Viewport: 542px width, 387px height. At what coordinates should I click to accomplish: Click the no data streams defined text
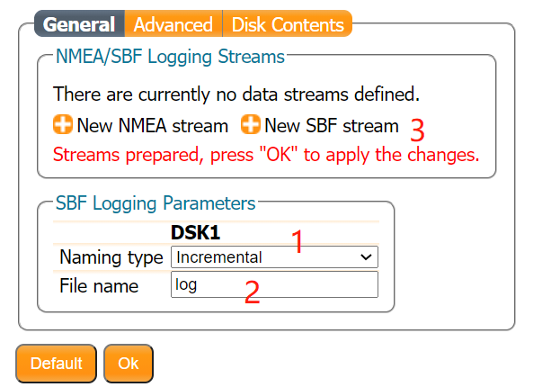tap(236, 94)
